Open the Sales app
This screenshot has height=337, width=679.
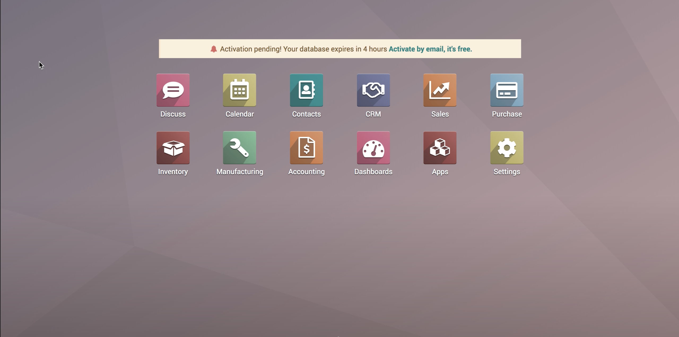pyautogui.click(x=440, y=90)
